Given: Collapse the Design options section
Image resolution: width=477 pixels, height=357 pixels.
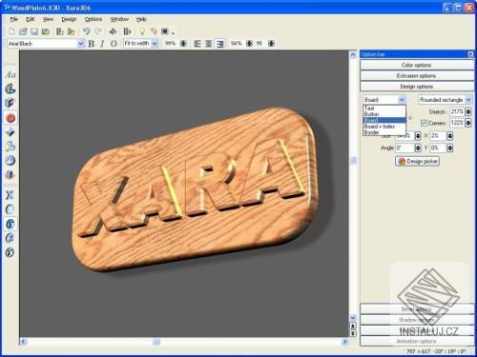Looking at the screenshot, I should click(417, 87).
